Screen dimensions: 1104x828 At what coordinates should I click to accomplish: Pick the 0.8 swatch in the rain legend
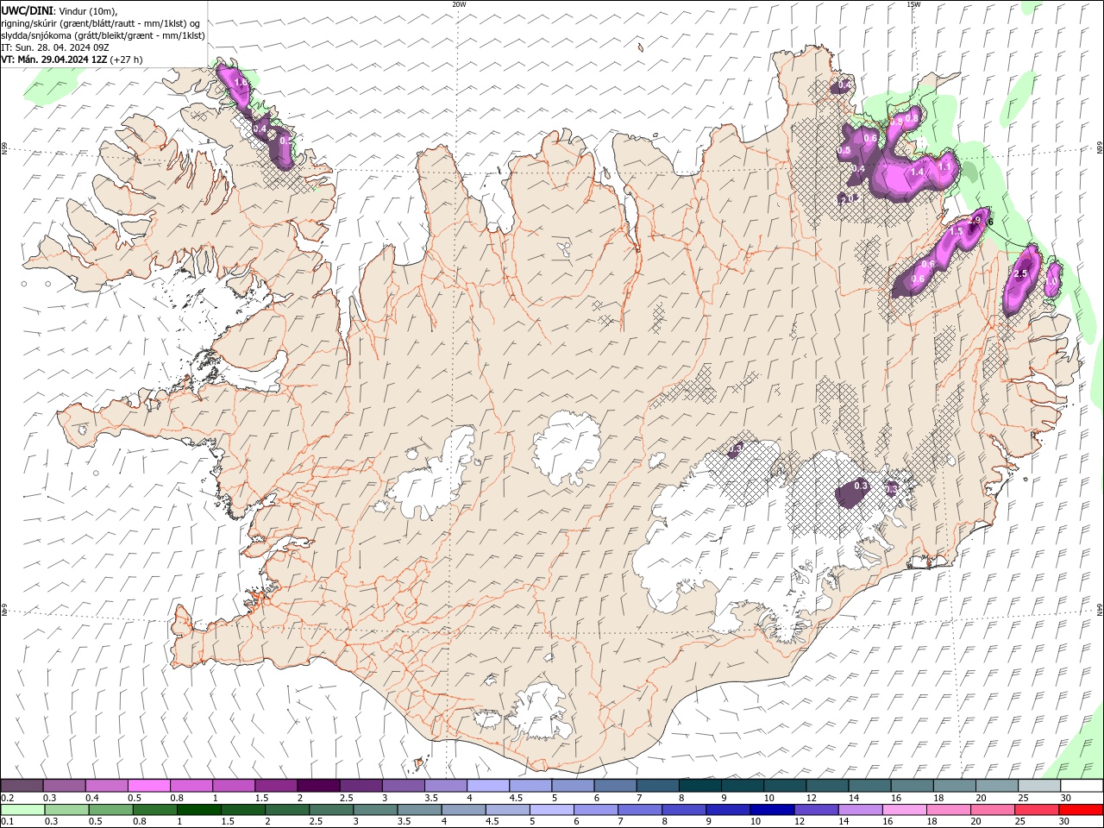[x=154, y=810]
